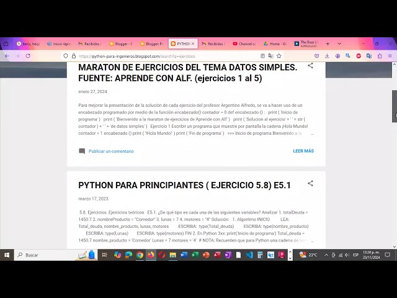Open the tracking protection shield icon
This screenshot has width=397, height=298.
point(66,56)
